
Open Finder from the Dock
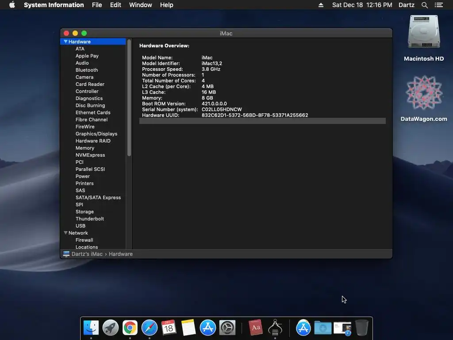[91, 328]
